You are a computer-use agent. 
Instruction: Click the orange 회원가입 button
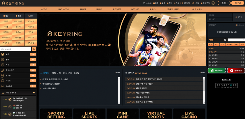tap(237, 3)
